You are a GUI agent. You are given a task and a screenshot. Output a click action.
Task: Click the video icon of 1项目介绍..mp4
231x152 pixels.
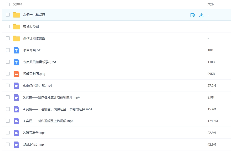17,144
